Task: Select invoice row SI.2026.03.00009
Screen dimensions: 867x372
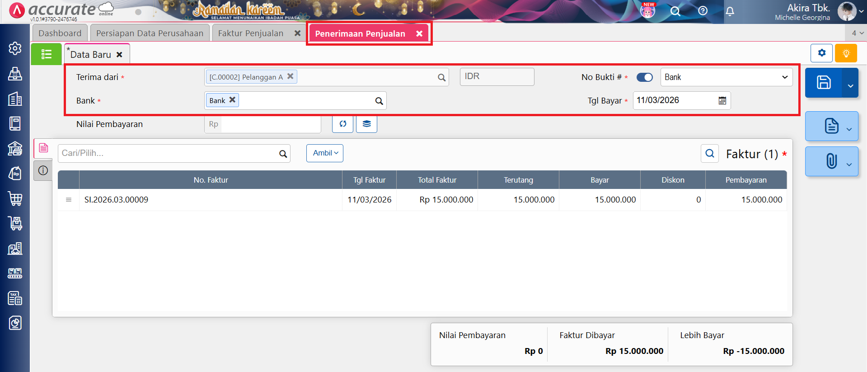Action: tap(116, 200)
